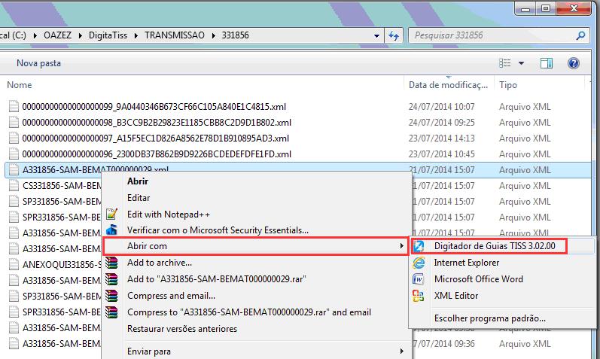Open the address bar history dropdown
This screenshot has height=359, width=600.
tap(376, 35)
